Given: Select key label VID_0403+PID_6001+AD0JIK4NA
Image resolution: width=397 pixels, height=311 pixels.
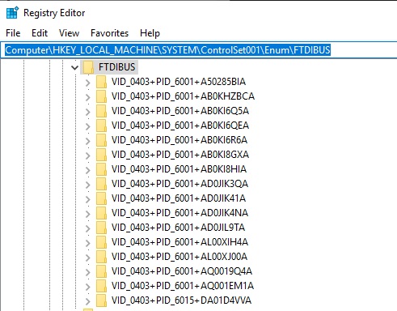Looking at the screenshot, I should pyautogui.click(x=179, y=213).
